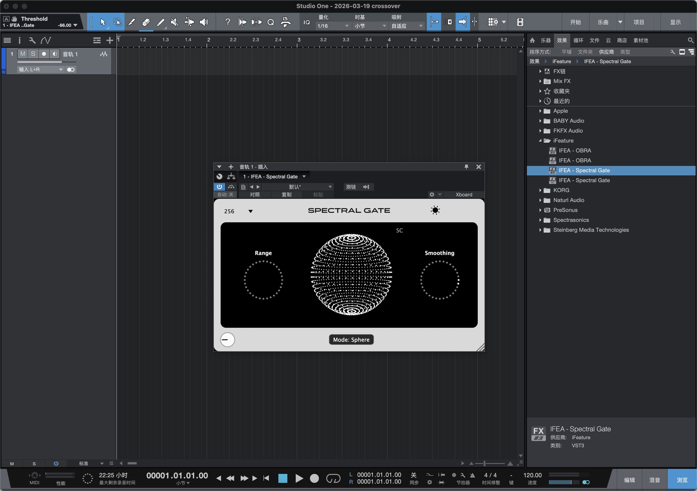
Task: Solo track 1 with S button
Action: 33,54
